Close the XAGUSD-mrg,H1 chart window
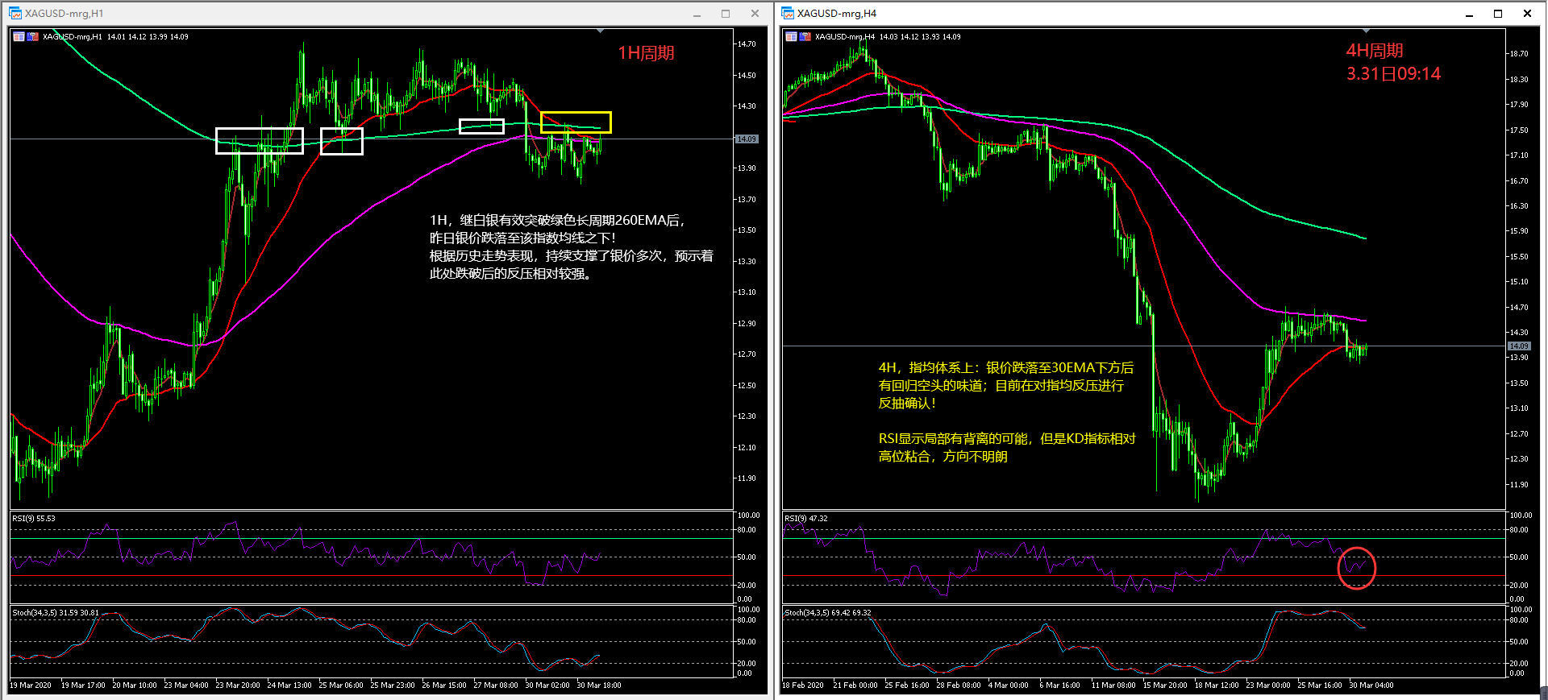 (755, 14)
